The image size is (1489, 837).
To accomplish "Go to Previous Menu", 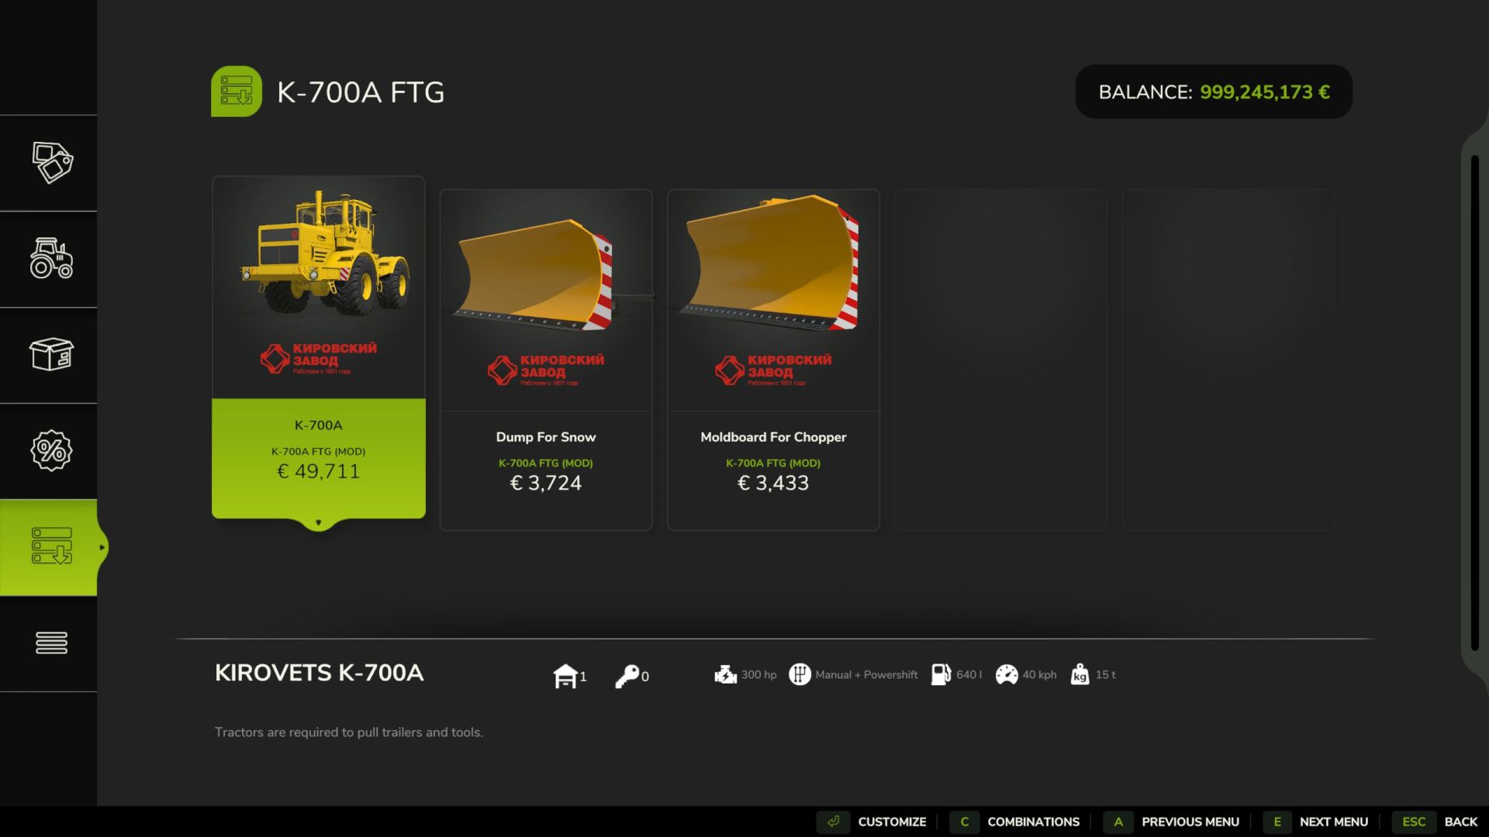I will point(1173,821).
